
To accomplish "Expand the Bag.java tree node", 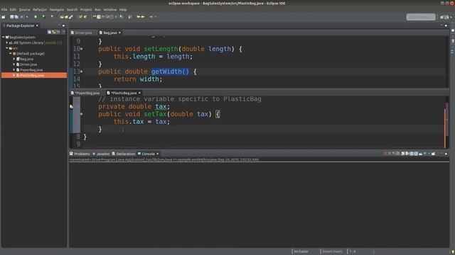I will (14, 59).
